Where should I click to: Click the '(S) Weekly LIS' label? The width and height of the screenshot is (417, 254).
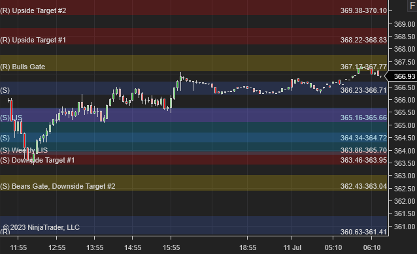(24, 150)
